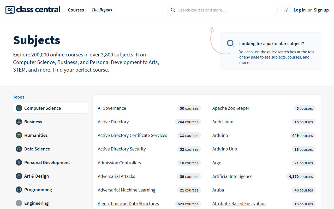Click the Engineering topic icon
334x209 pixels.
[19, 203]
